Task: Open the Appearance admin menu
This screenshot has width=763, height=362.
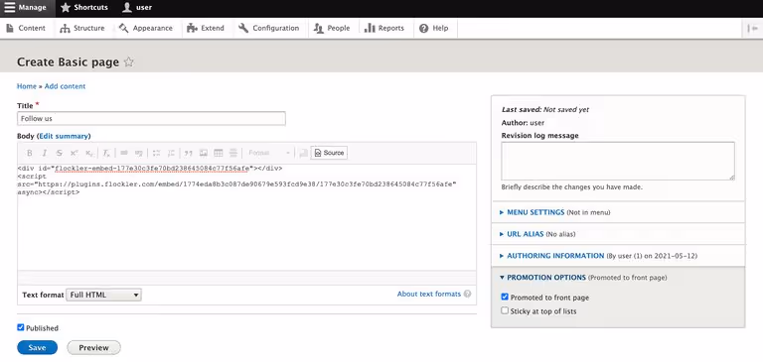Action: tap(146, 28)
